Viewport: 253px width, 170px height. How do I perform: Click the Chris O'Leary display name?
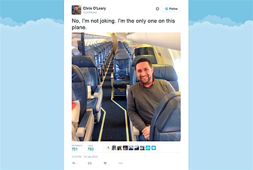[94, 8]
